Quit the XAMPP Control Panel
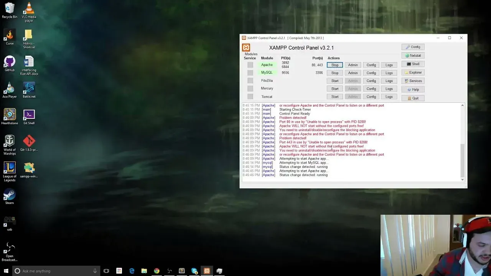Image resolution: width=491 pixels, height=276 pixels. pos(413,98)
